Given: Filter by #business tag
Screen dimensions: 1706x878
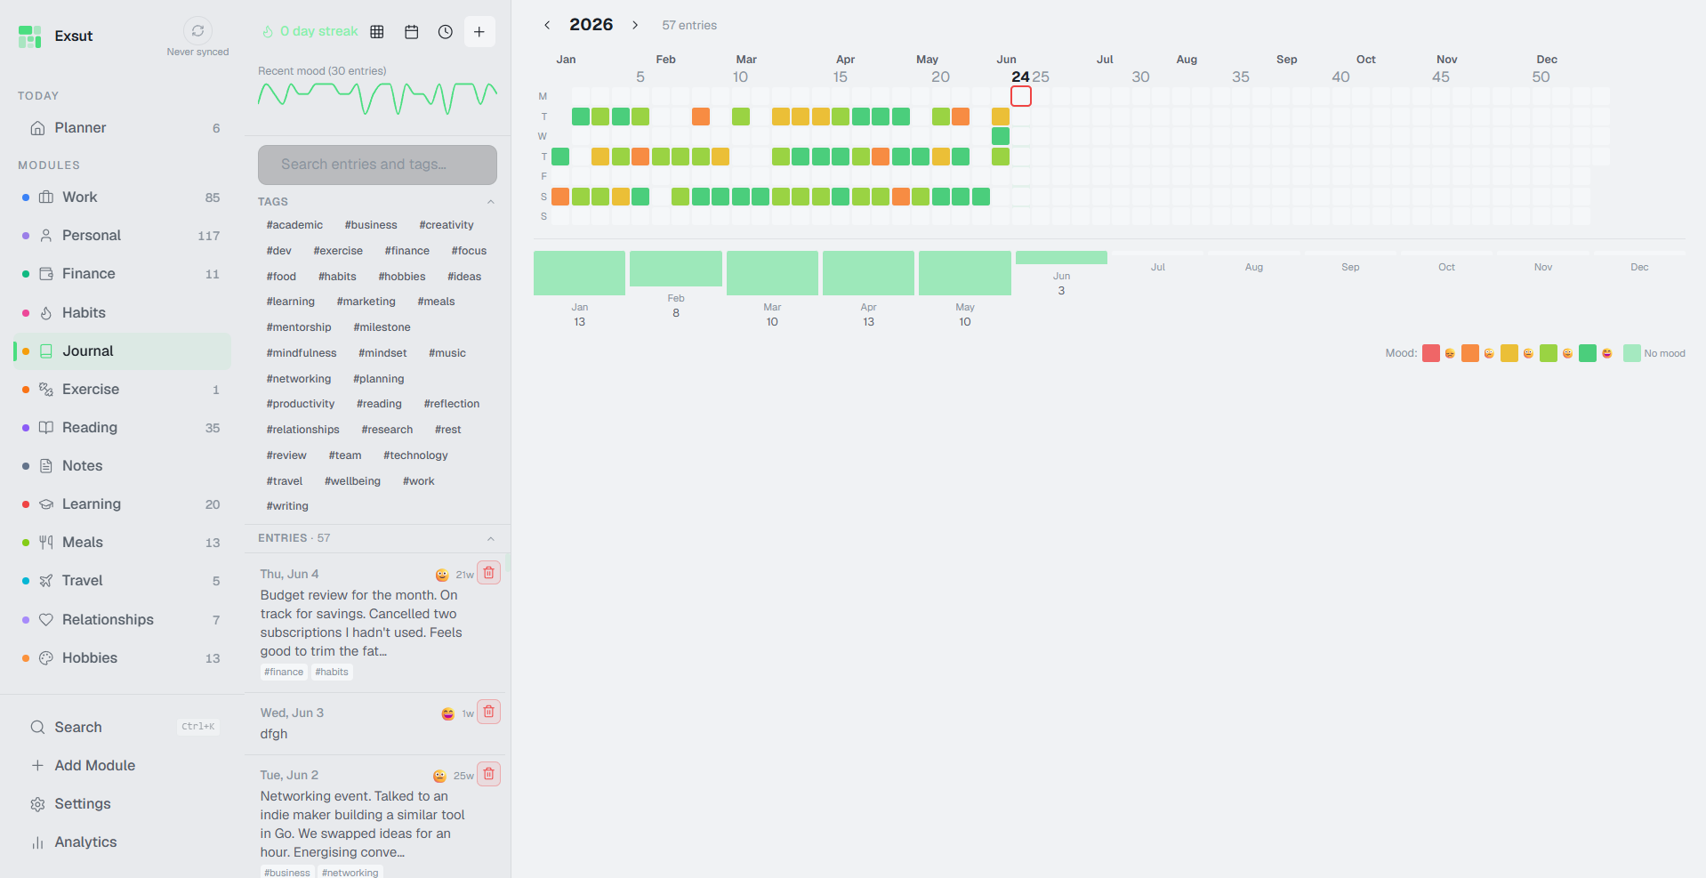Looking at the screenshot, I should pos(371,225).
